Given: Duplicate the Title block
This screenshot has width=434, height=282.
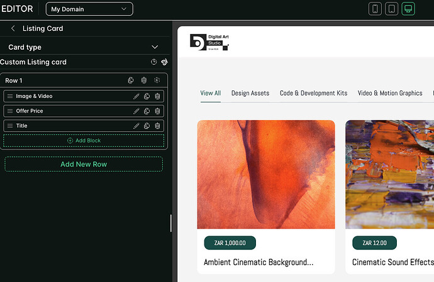Looking at the screenshot, I should (147, 126).
